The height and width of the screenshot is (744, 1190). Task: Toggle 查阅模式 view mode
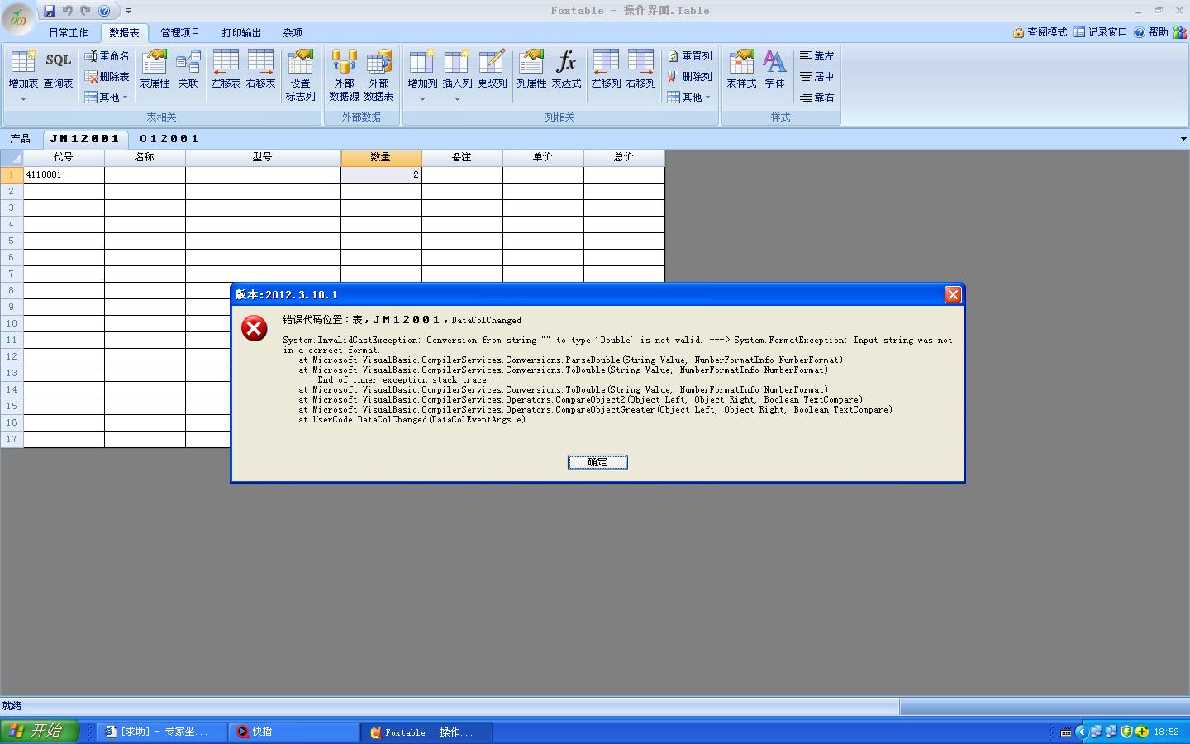(x=1040, y=32)
